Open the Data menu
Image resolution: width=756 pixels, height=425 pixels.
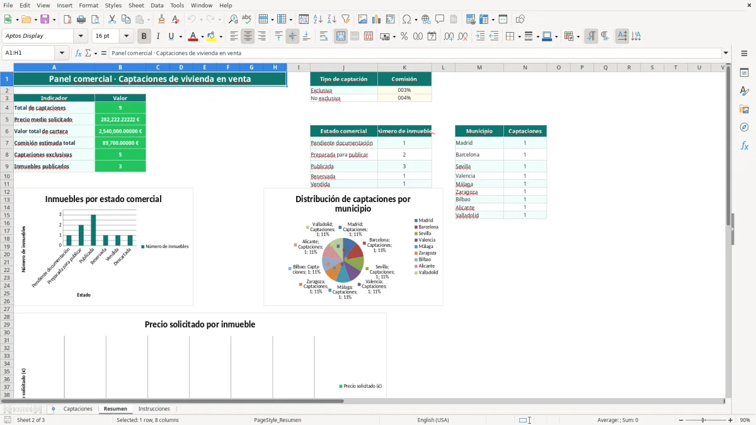point(157,5)
